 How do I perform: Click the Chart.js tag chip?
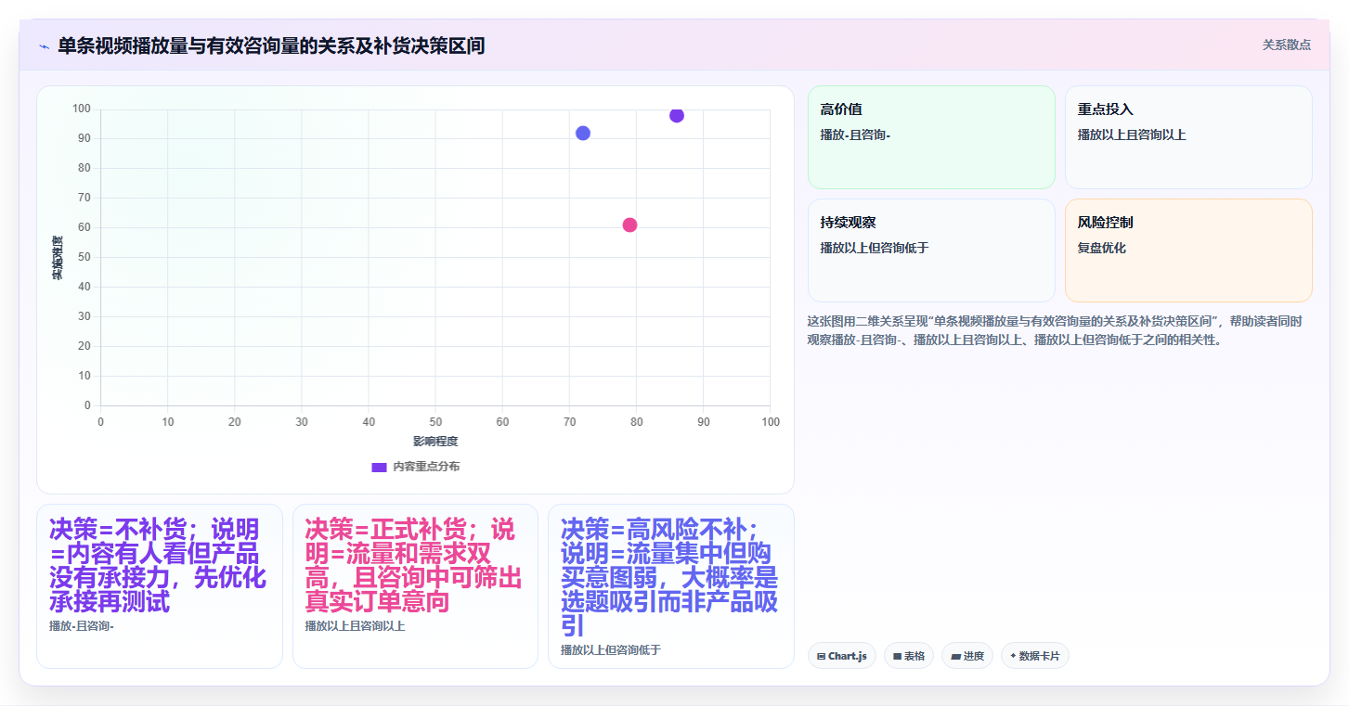tap(842, 656)
